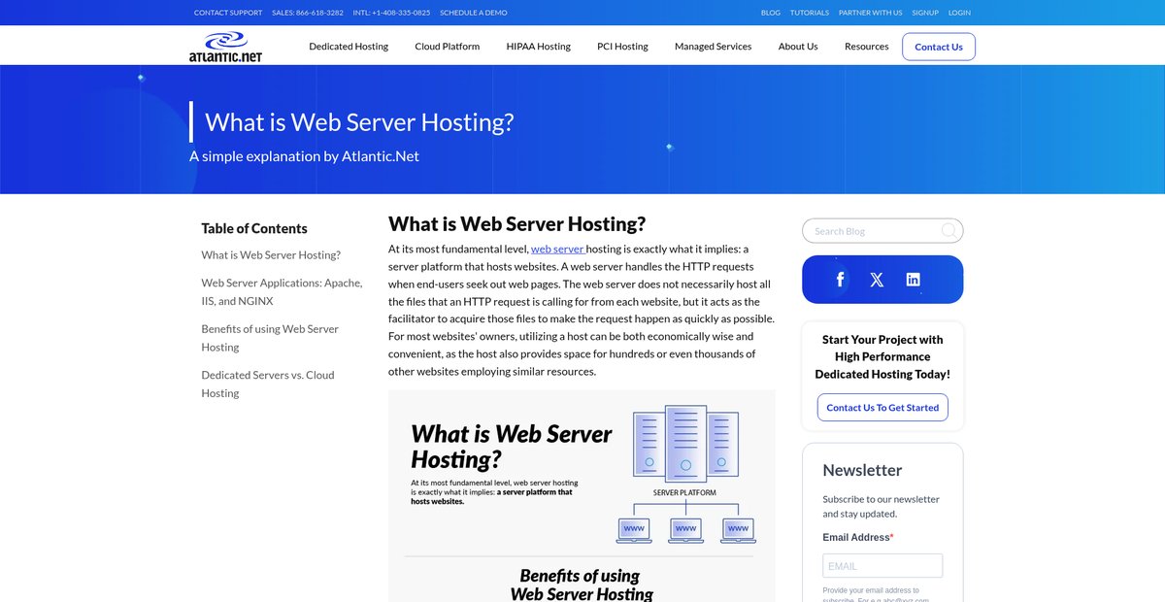Click the INTL +1-408-335-0825 phone link

391,13
